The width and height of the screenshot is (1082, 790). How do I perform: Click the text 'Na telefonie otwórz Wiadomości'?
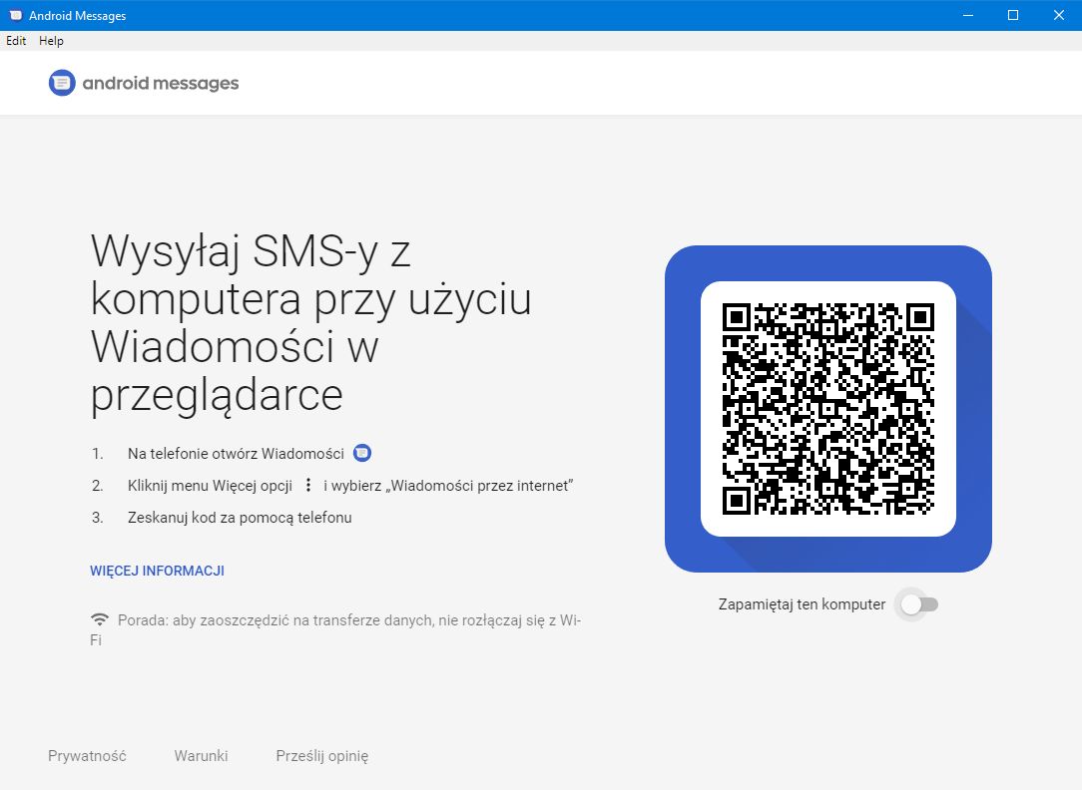click(x=236, y=454)
